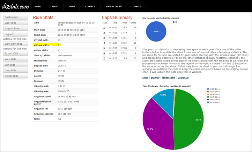Open the HELP menu item
This screenshot has height=152, width=252.
[x=72, y=7]
